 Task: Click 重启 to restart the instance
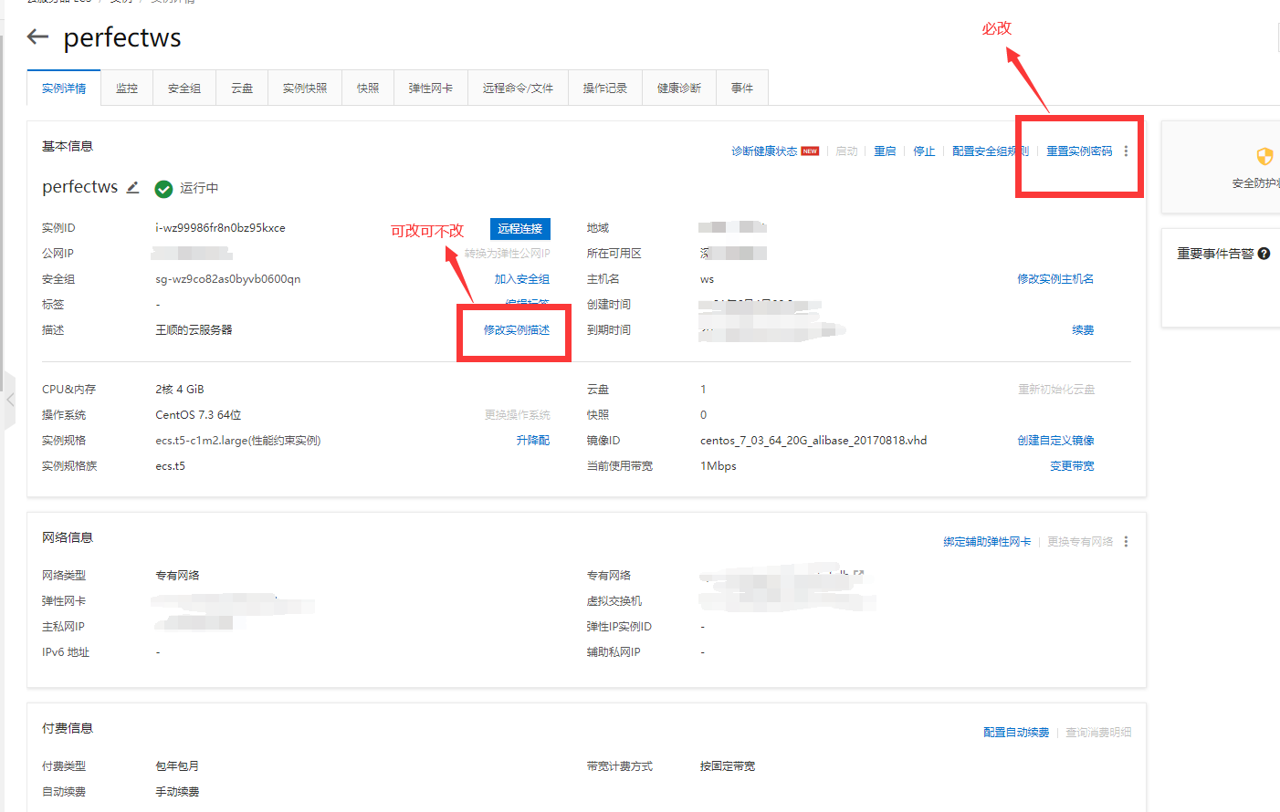tap(885, 151)
